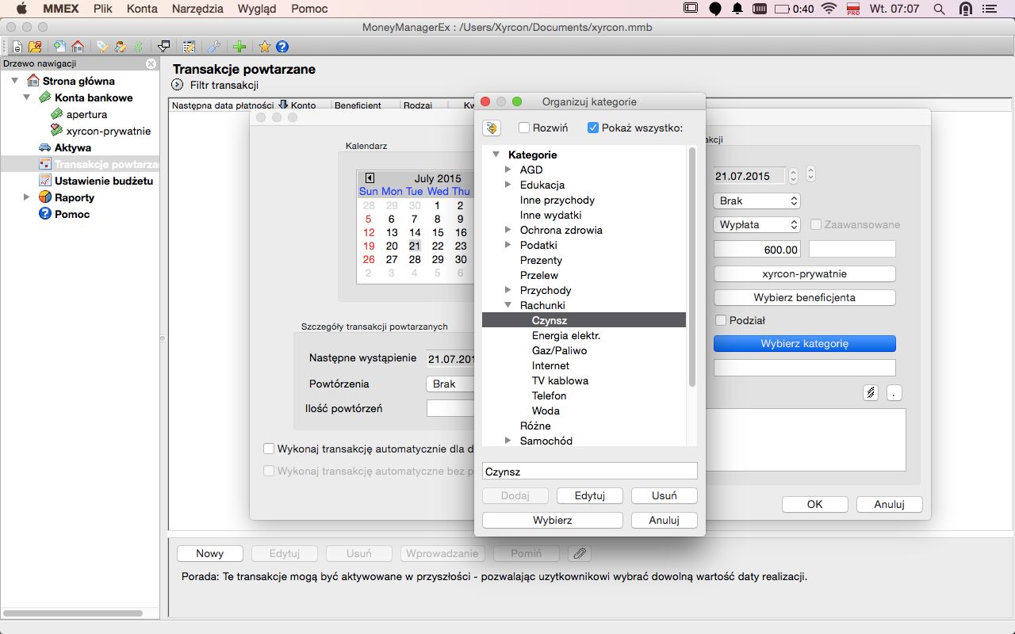Expand the AGD category node
1015x634 pixels.
click(508, 170)
